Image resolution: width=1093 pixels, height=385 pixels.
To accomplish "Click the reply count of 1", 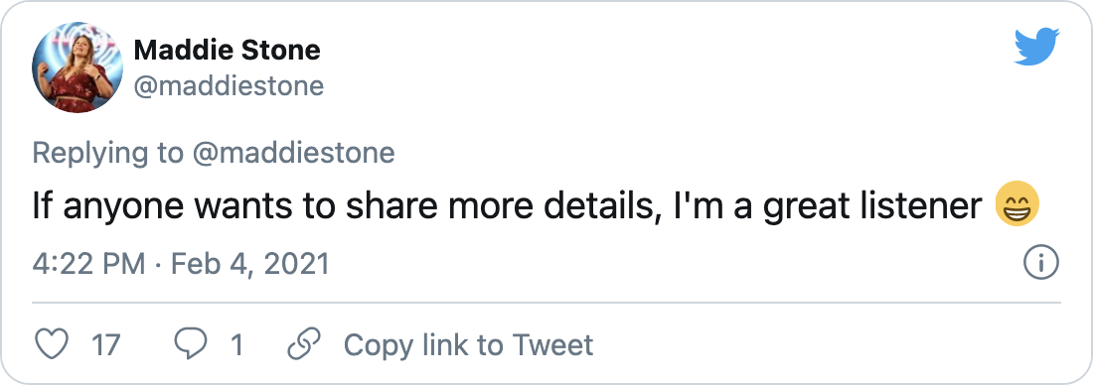I will click(237, 344).
